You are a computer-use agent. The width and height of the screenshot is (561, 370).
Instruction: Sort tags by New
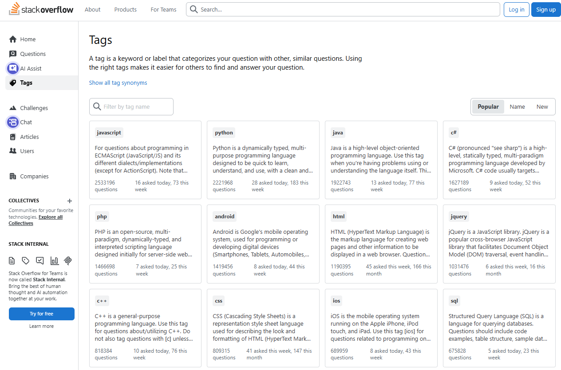542,106
